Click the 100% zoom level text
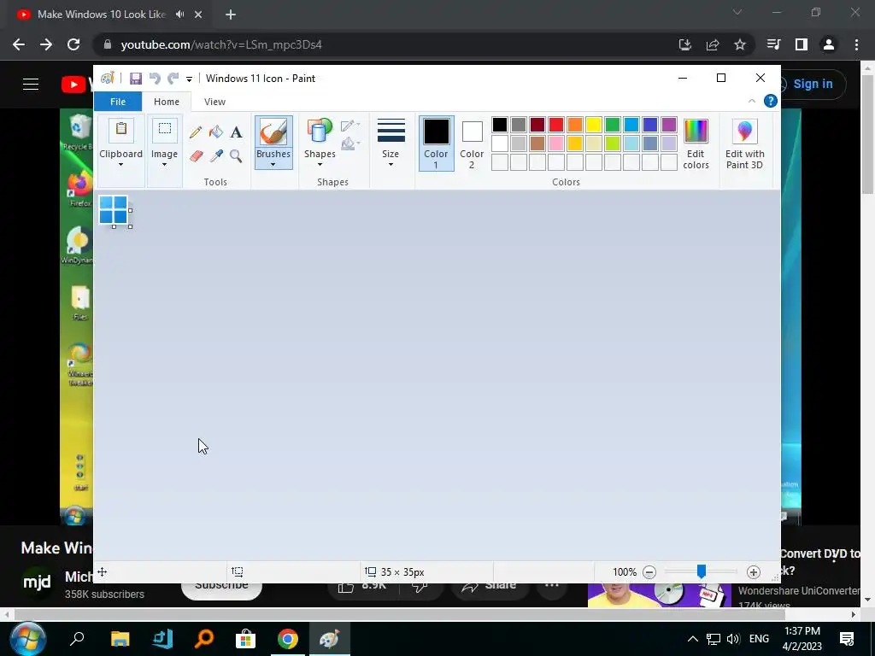Viewport: 875px width, 656px height. click(x=625, y=571)
